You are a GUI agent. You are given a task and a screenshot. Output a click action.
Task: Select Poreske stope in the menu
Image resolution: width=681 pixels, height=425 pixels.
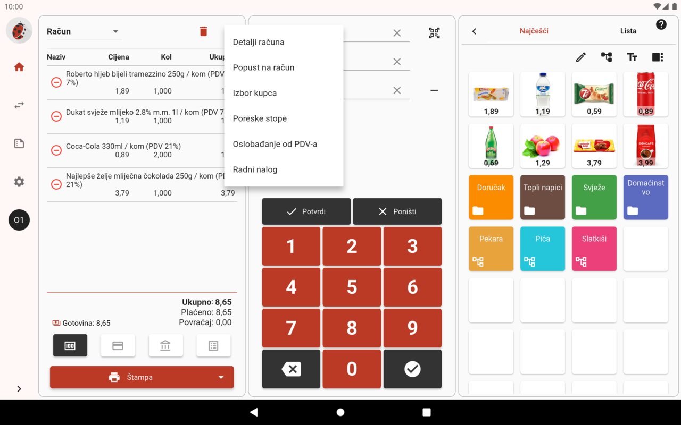click(284, 118)
